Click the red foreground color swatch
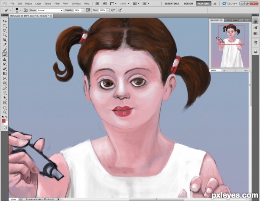The width and height of the screenshot is (260, 201). click(x=3, y=121)
